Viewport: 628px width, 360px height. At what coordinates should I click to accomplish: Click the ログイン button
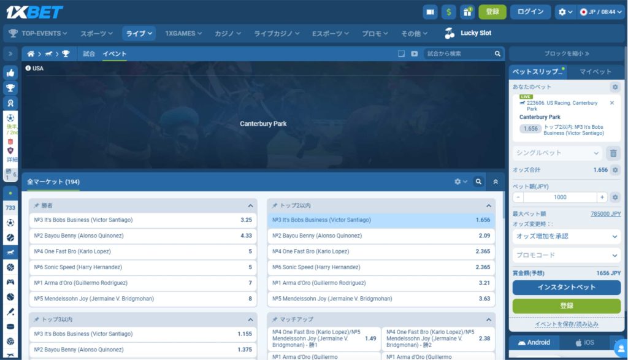530,12
